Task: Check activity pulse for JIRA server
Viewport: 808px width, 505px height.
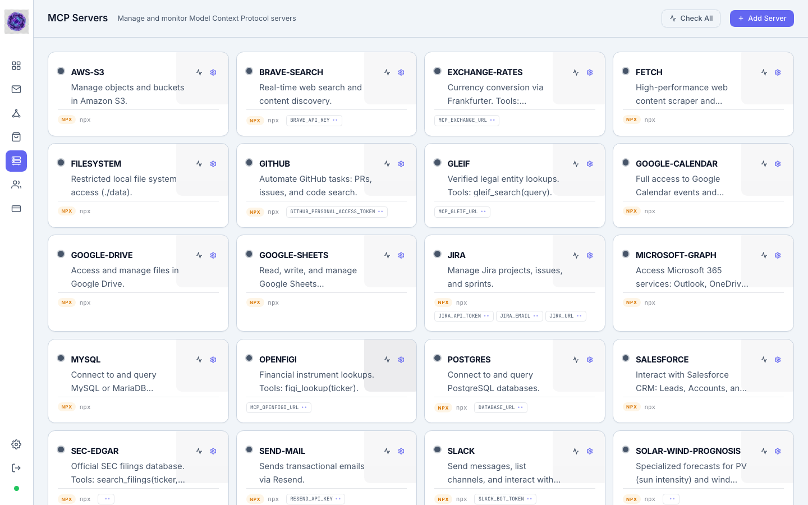Action: [x=576, y=255]
